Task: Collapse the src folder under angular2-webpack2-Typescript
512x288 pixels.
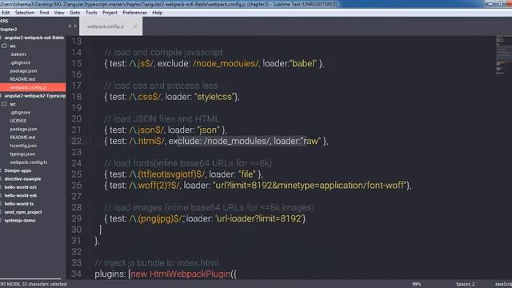Action: pos(4,104)
